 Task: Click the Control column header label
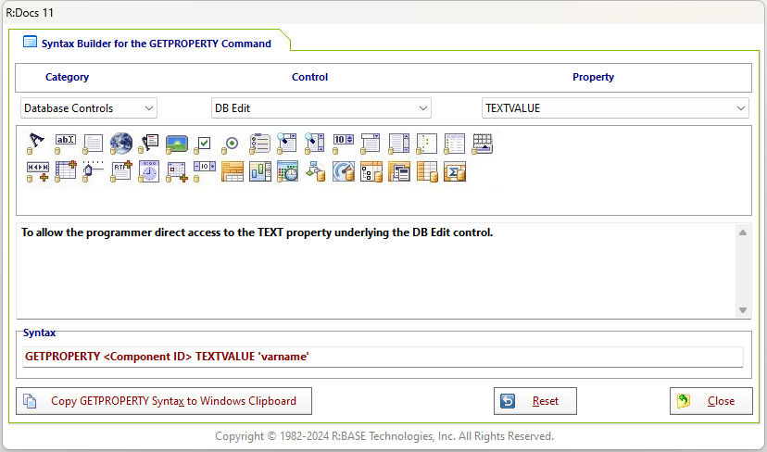pos(309,77)
